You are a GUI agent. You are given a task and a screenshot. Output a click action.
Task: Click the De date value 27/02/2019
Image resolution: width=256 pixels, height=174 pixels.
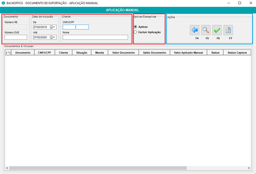pyautogui.click(x=40, y=27)
